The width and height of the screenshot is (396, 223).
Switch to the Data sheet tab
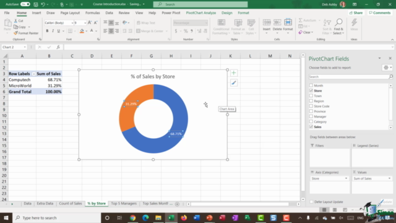coord(27,204)
